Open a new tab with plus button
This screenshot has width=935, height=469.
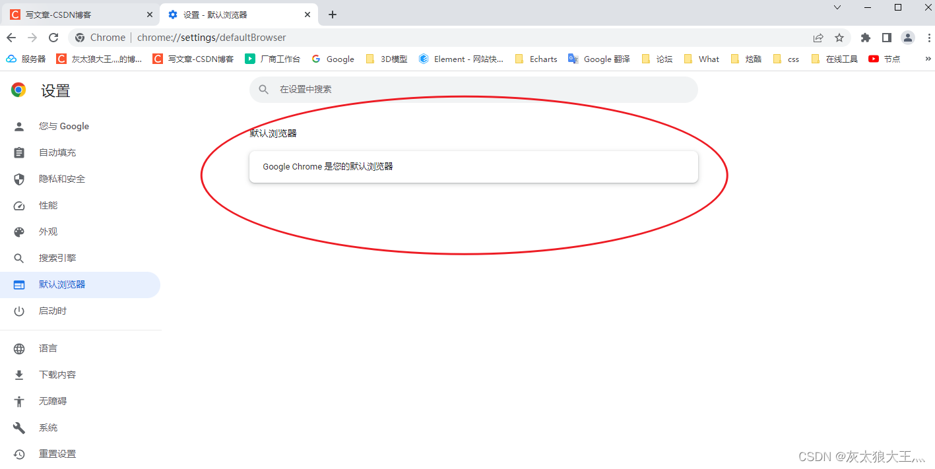click(x=333, y=15)
